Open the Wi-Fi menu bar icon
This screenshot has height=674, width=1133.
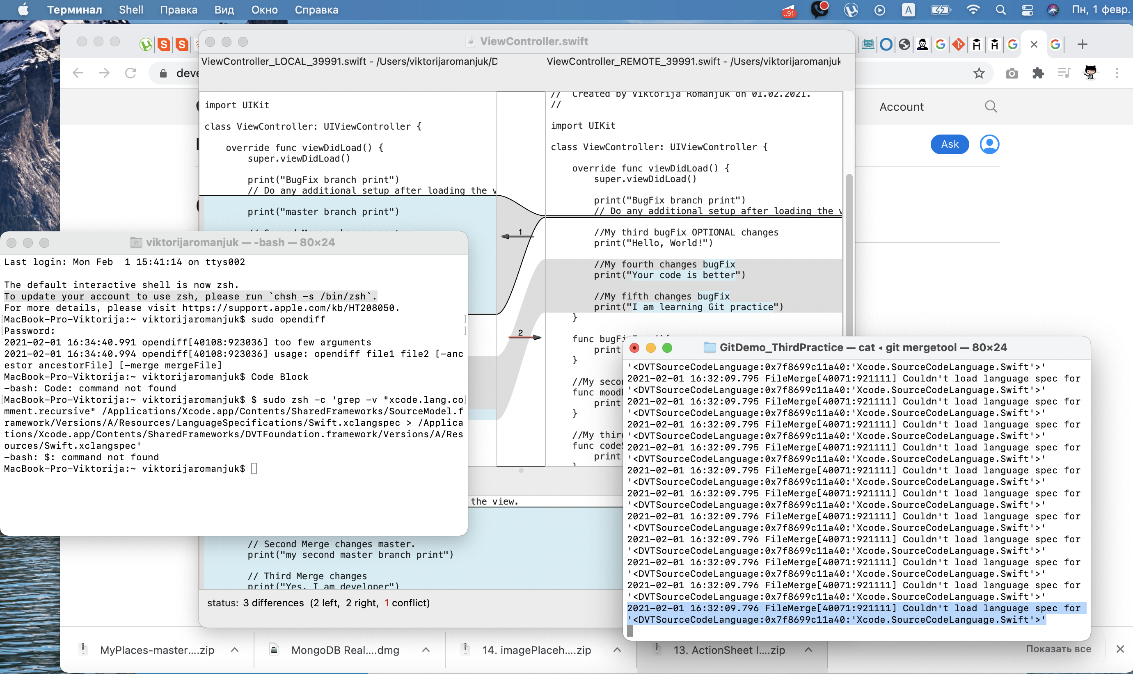[x=973, y=9]
